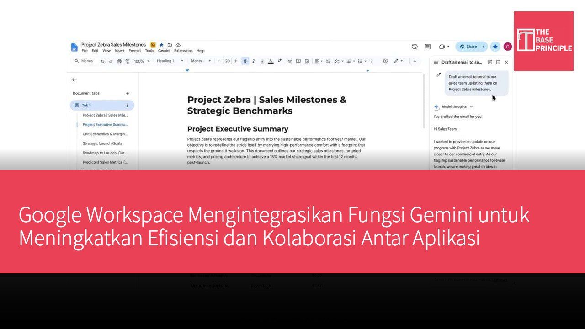Open the toolbar more options menu
585x329 pixels.
(x=371, y=61)
